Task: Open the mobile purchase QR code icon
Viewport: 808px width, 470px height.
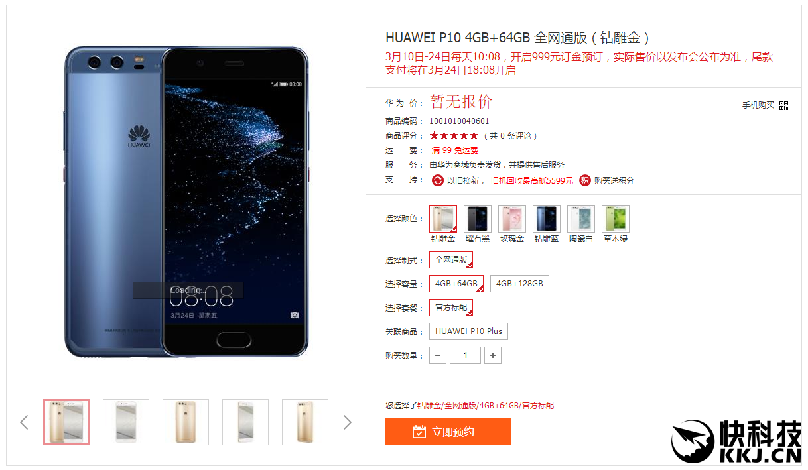Action: pos(783,105)
